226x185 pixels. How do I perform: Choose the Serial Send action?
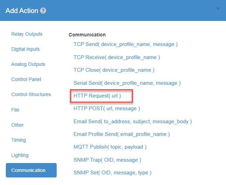(x=127, y=83)
